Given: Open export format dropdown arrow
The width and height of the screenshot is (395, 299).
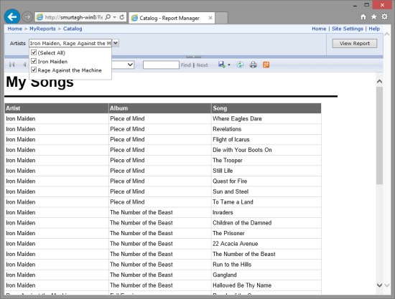Looking at the screenshot, I should point(229,65).
